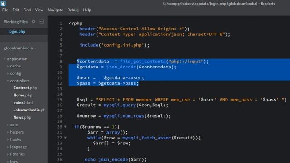Fold the while loop at line 22
This screenshot has height=163, width=290.
[65, 138]
